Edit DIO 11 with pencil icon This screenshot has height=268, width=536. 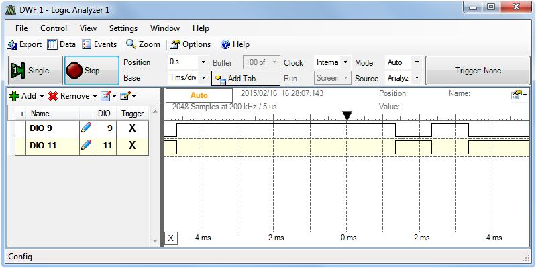pos(86,146)
